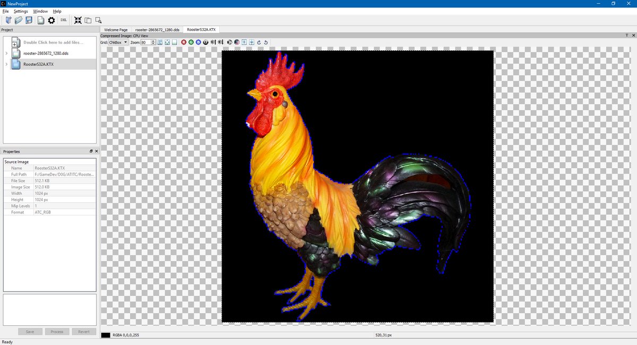
Task: Toggle inverted color view
Action: 237,42
